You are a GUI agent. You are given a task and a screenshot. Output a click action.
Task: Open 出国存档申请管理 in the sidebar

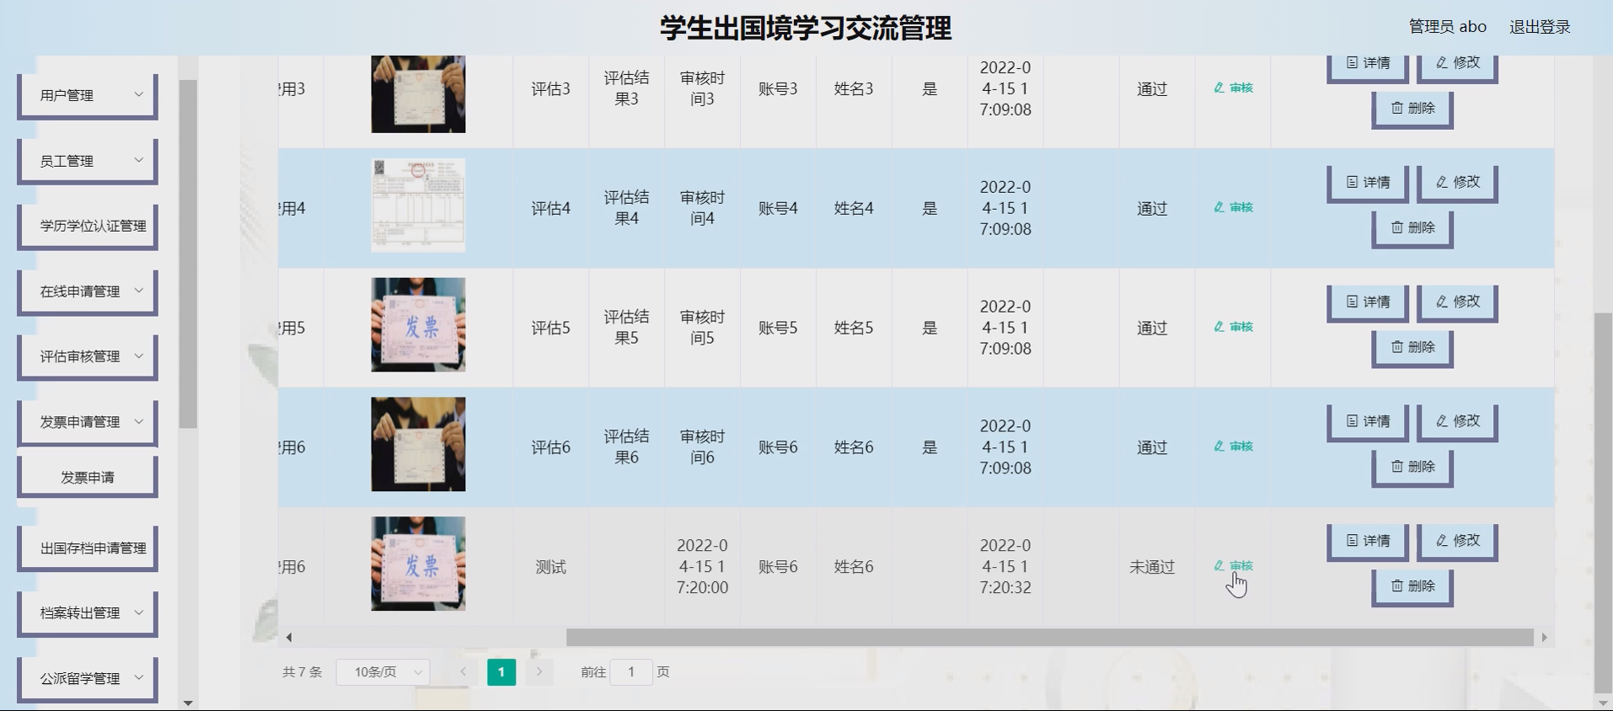[88, 548]
